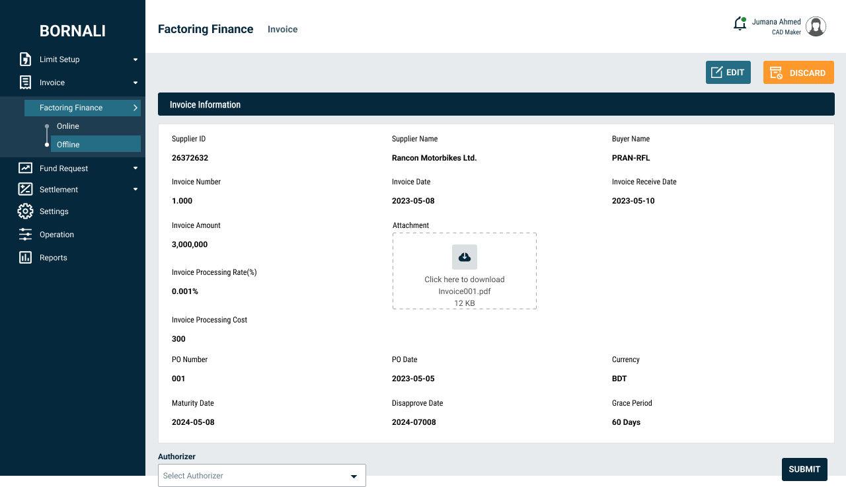Expand the Settlement arrow
This screenshot has width=846, height=487.
click(x=135, y=190)
